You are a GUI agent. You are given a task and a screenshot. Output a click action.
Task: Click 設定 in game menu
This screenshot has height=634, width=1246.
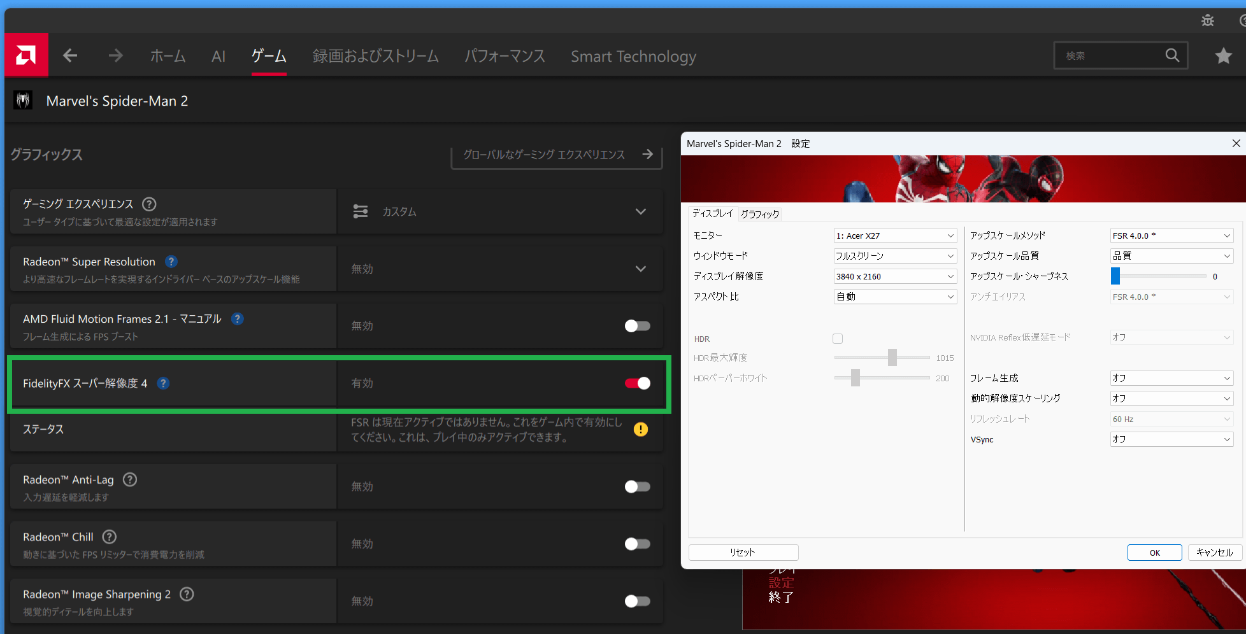point(781,582)
